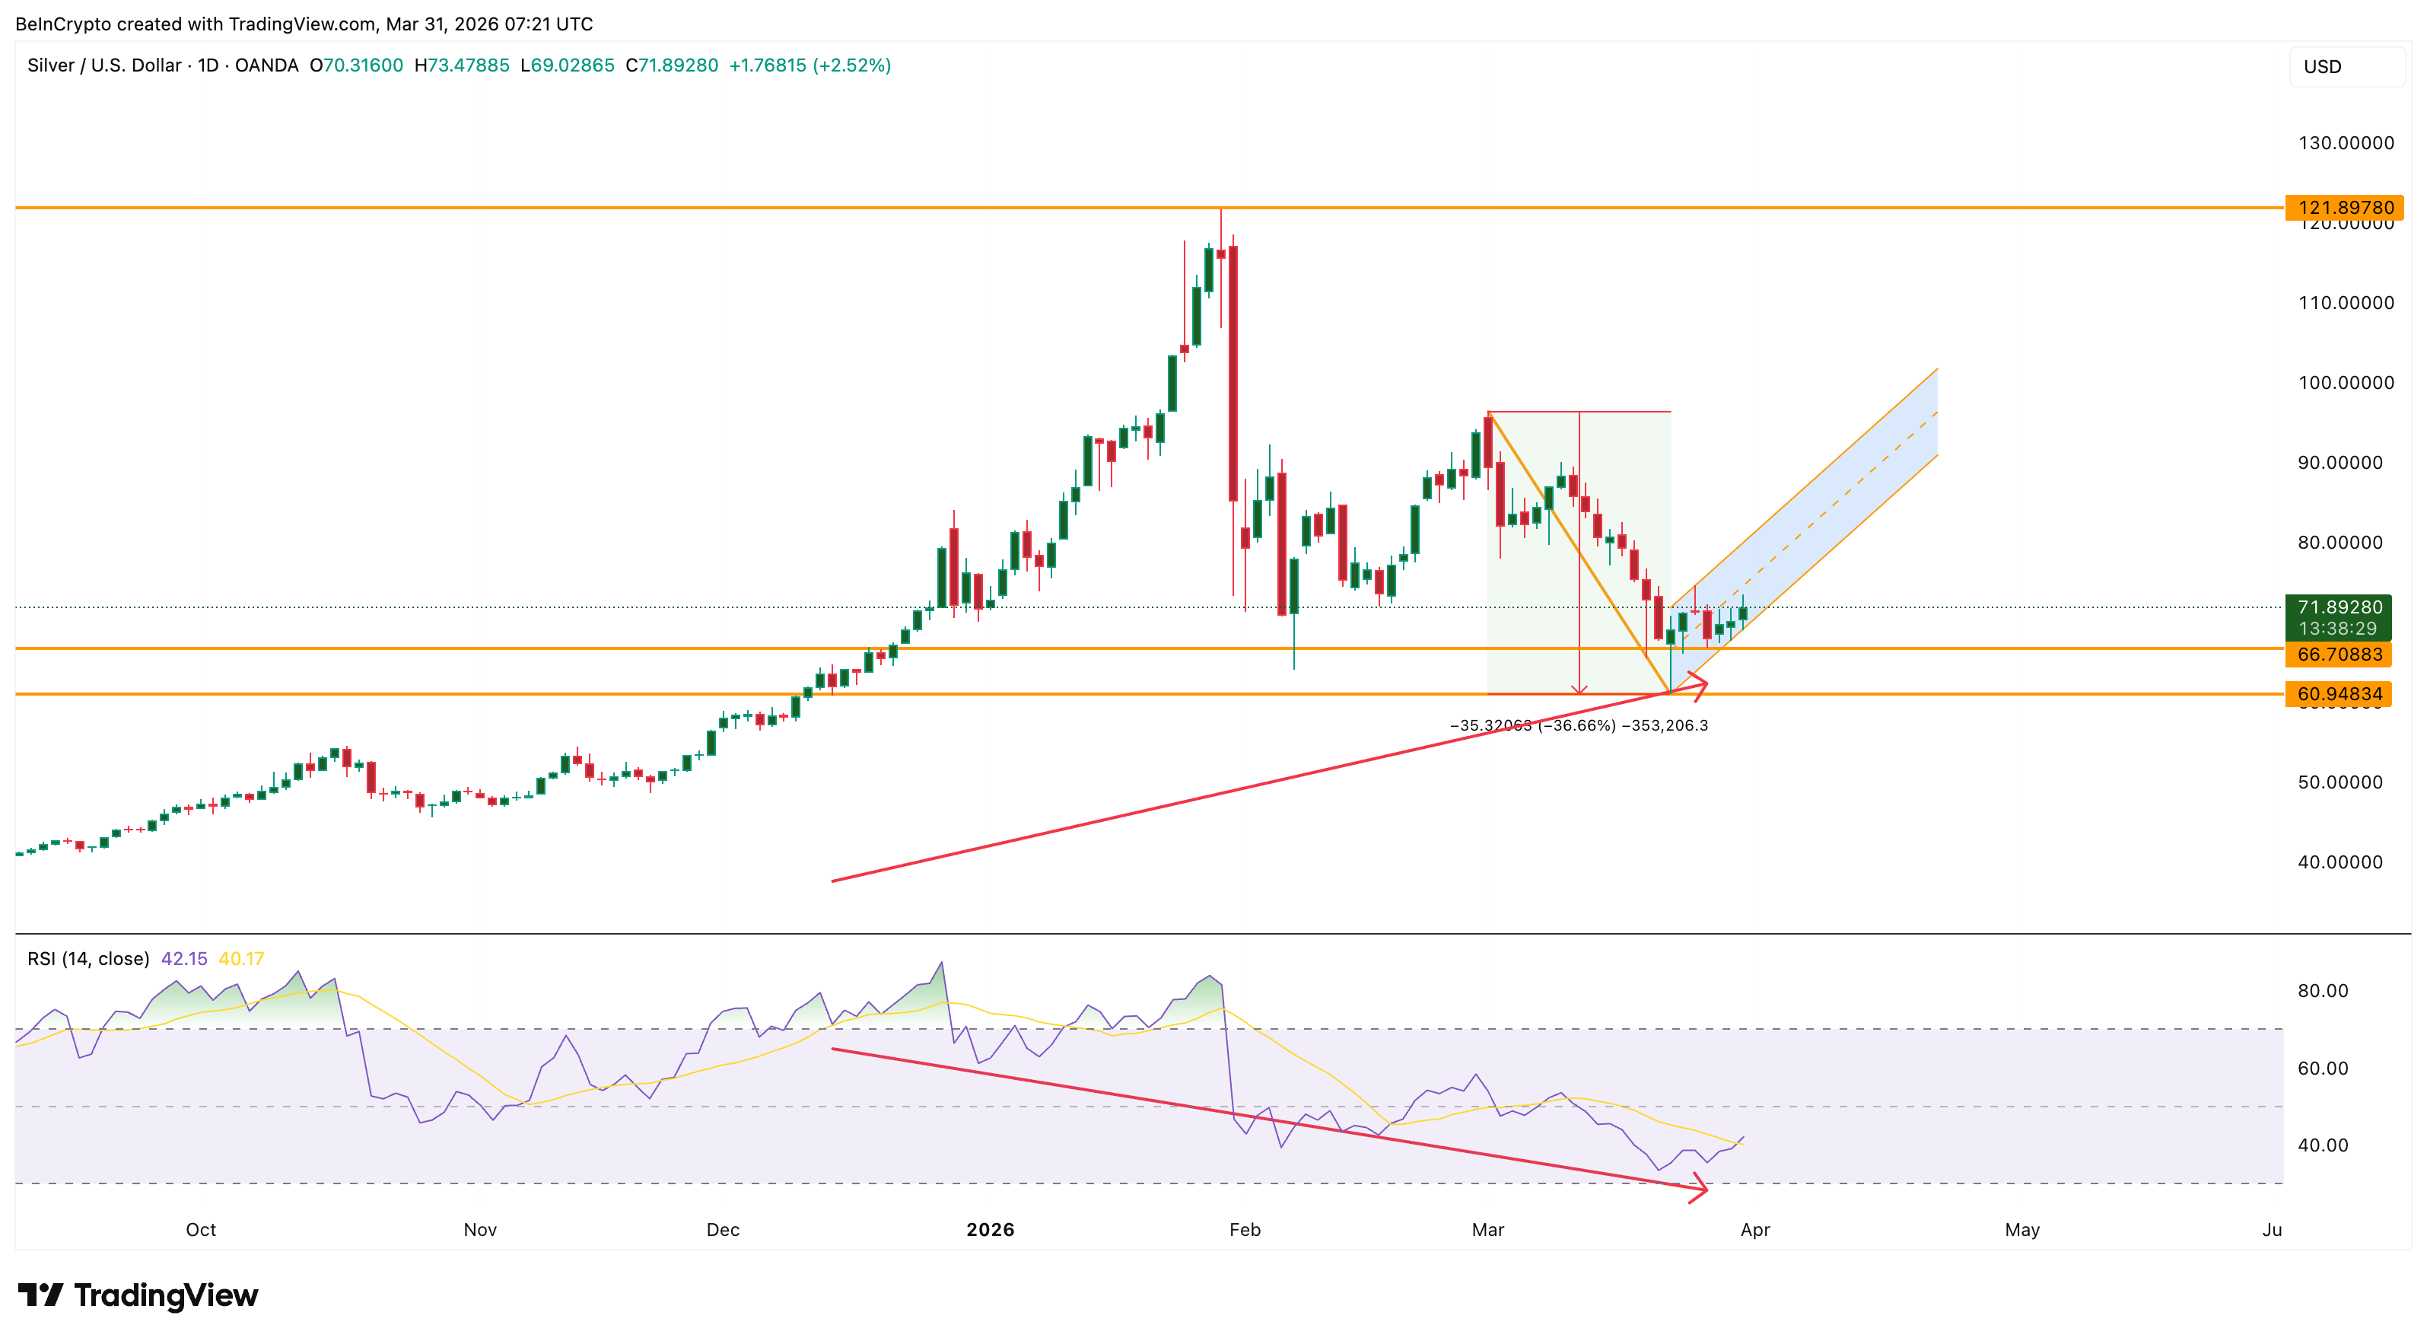The height and width of the screenshot is (1341, 2427).
Task: Select the 121.89780 orange price label
Action: 2344,207
